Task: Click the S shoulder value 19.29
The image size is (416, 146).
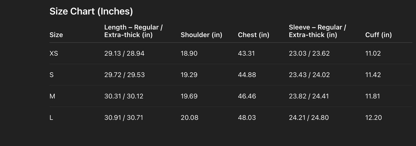Action: tap(189, 75)
